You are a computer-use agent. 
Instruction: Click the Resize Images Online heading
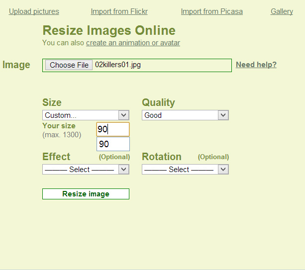[109, 30]
